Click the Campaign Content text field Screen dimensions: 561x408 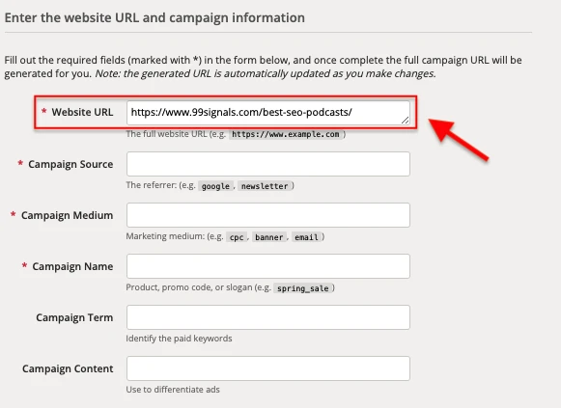(x=268, y=368)
